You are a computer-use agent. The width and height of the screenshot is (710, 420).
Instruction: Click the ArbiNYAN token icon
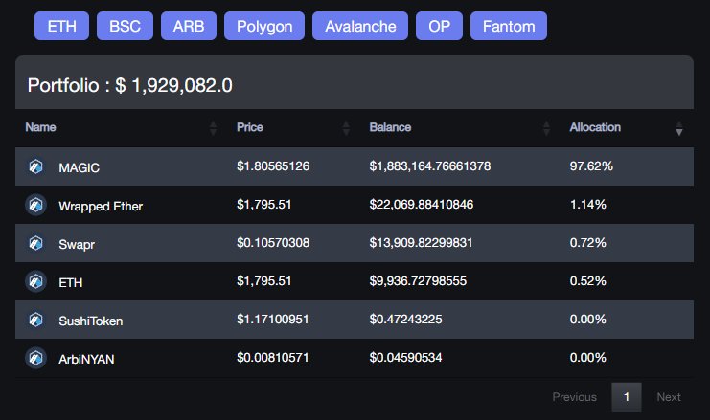pos(35,358)
